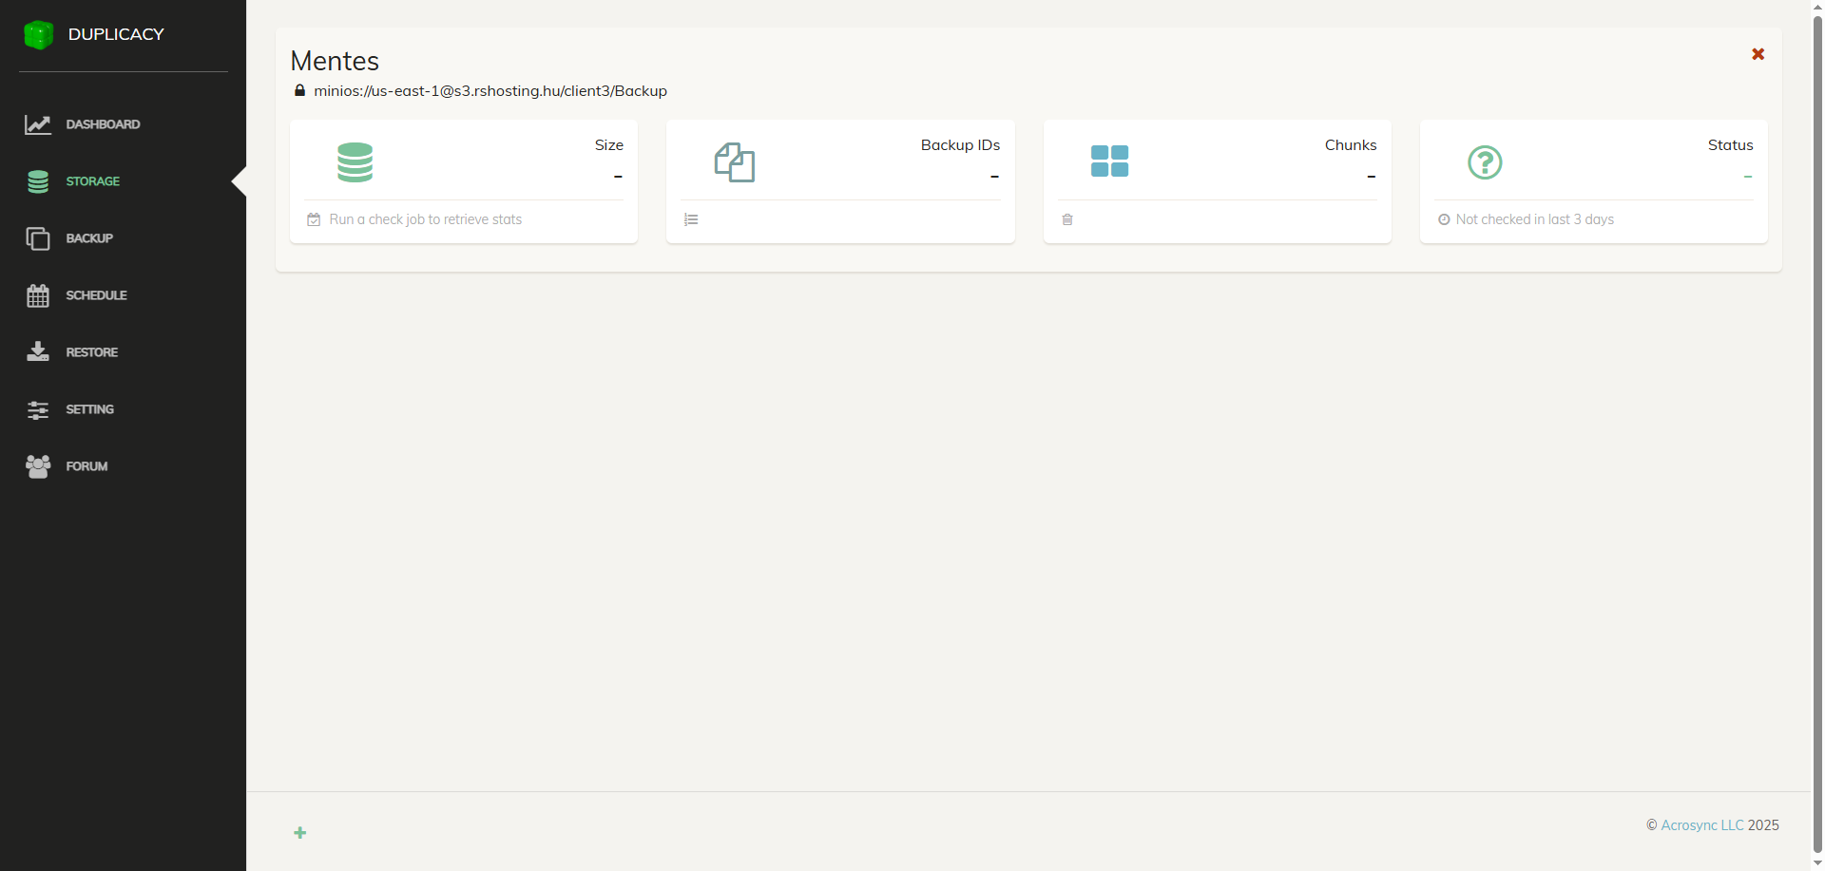Click the Status question mark icon
Image resolution: width=1825 pixels, height=871 pixels.
pyautogui.click(x=1485, y=162)
